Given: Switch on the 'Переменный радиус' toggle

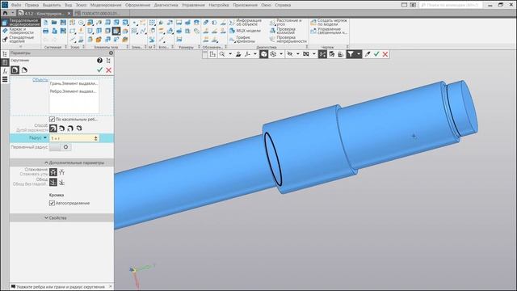Looking at the screenshot, I should (x=60, y=147).
